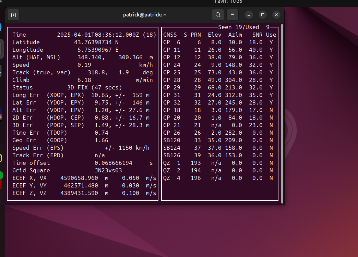Viewport: 358px width, 257px height.
Task: Open the terminal hamburger menu
Action: [x=232, y=15]
